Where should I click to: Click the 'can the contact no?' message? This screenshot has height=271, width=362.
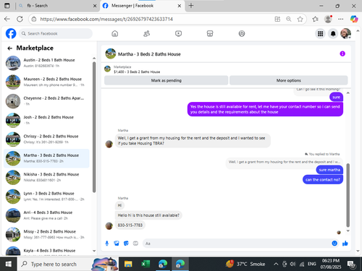[323, 180]
